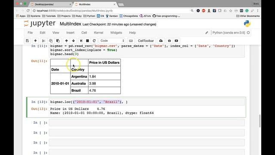Image resolution: width=275 pixels, height=155 pixels.
Task: Click the first empty code cell
Action: pos(147,122)
